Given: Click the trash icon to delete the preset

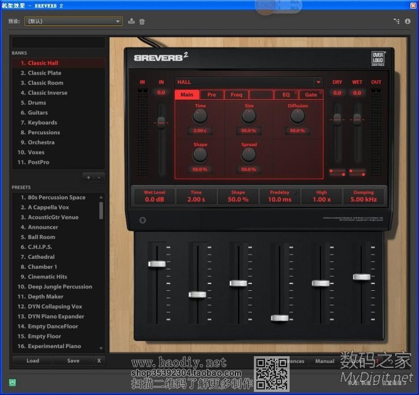Looking at the screenshot, I should tap(142, 22).
